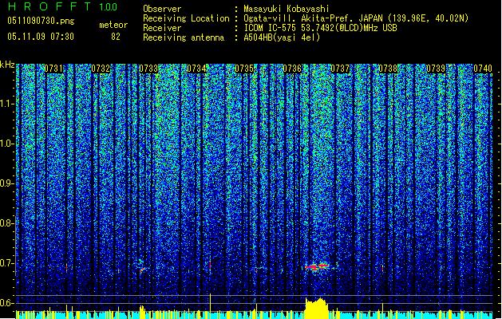Click the long red meteor echo before 0737

[317, 266]
